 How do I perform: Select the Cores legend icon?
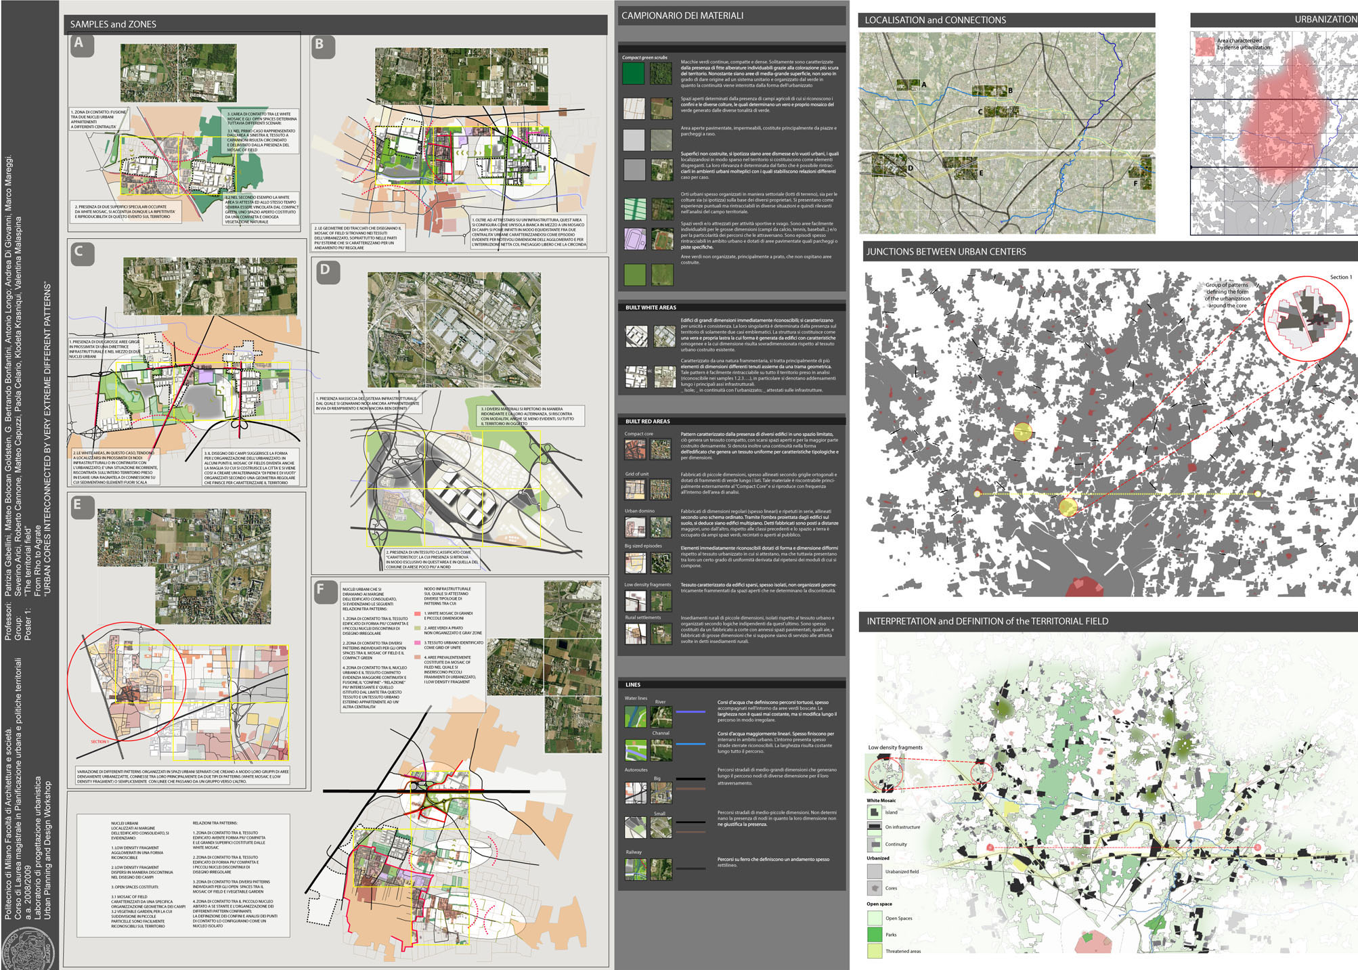tap(874, 887)
